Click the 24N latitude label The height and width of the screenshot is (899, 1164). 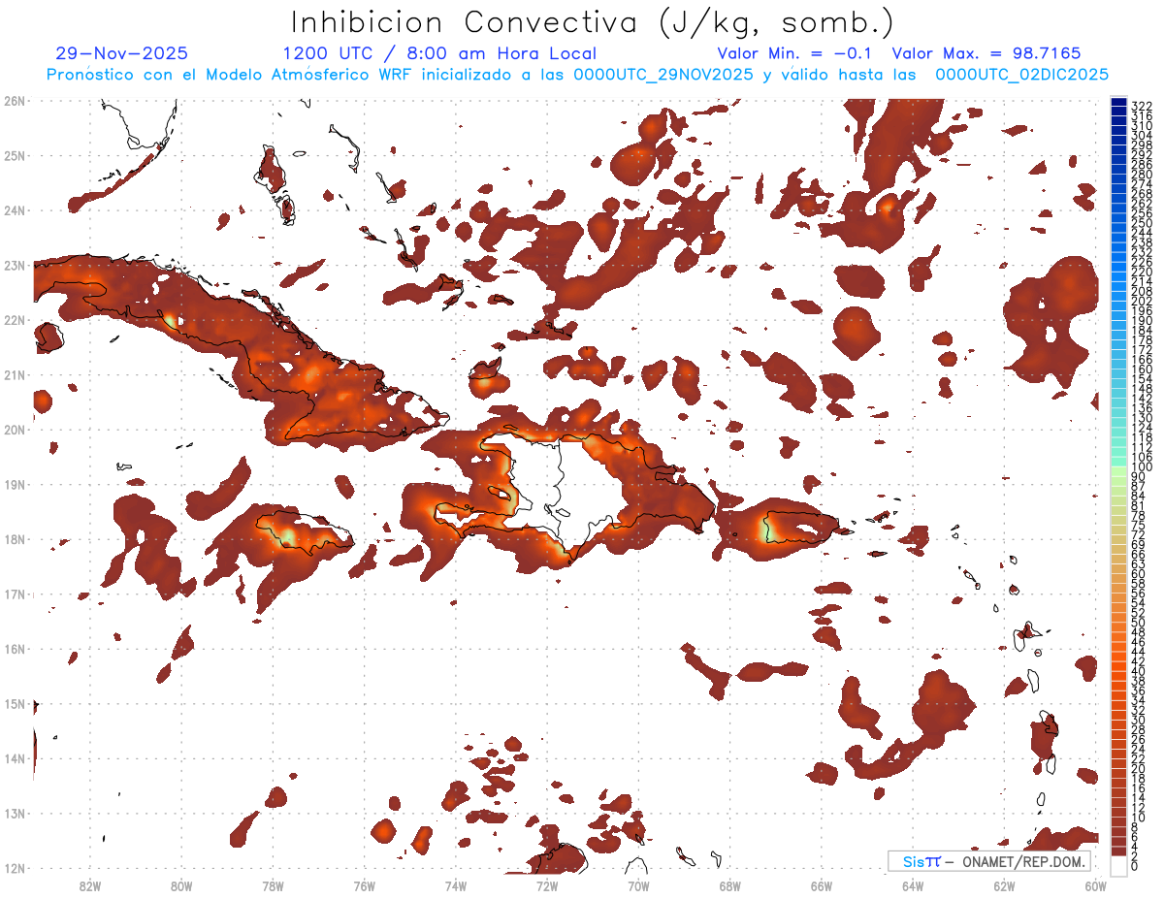pyautogui.click(x=14, y=210)
